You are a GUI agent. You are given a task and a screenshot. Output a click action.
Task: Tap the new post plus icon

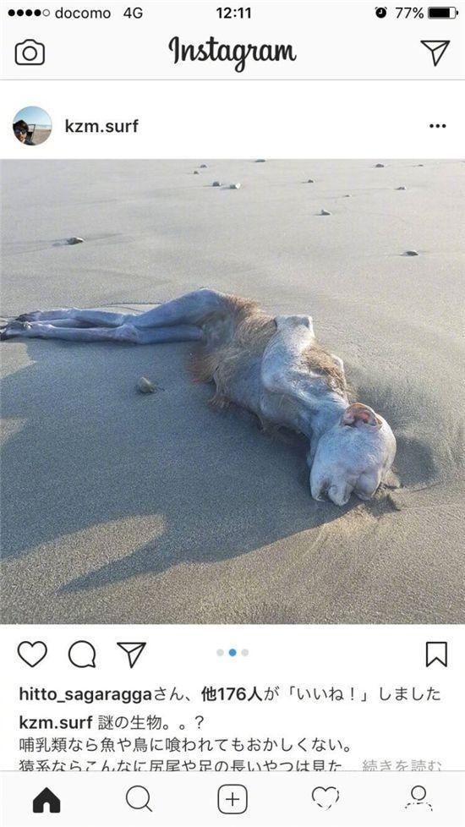point(232,800)
